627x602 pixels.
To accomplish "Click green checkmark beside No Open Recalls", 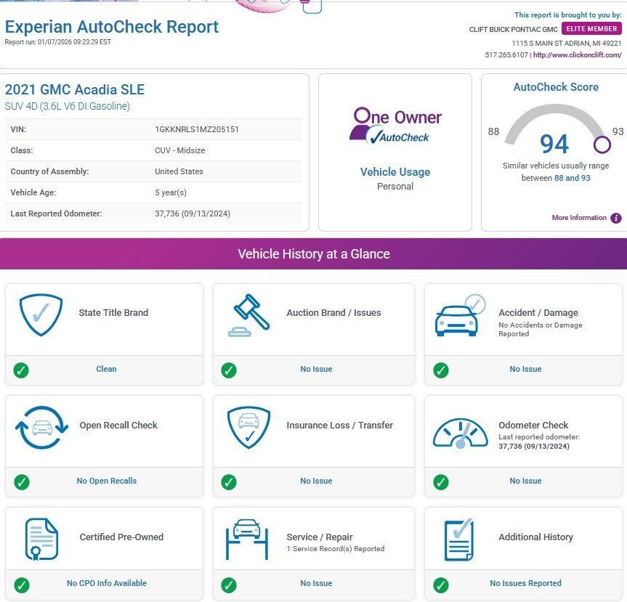I will pyautogui.click(x=21, y=481).
